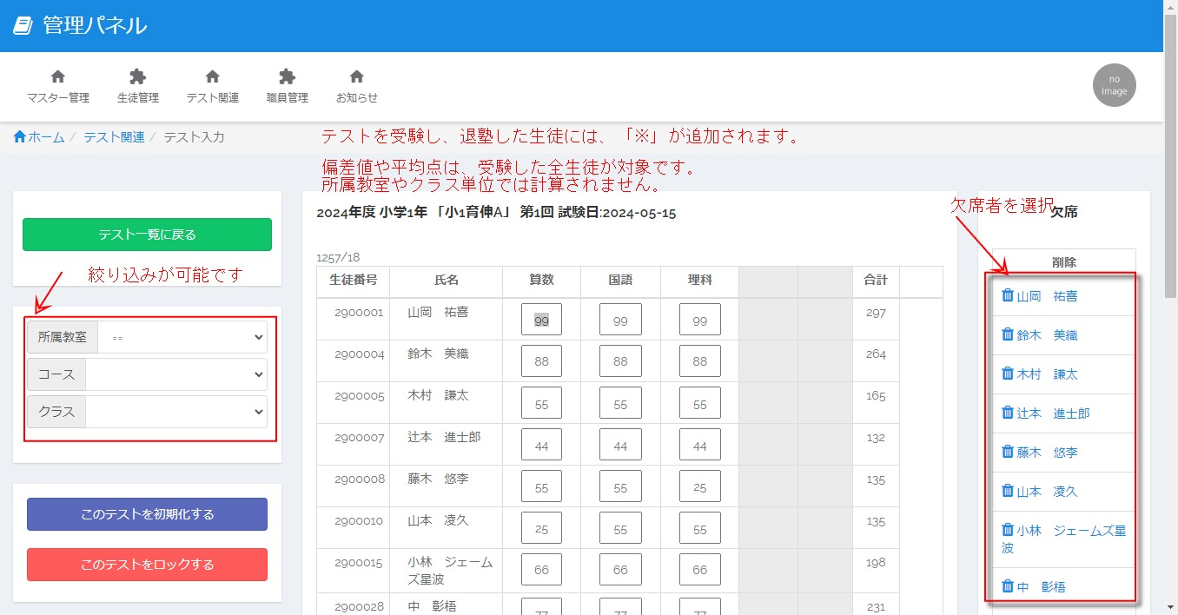Click 算数 score field for 山岡 祐喜
This screenshot has width=1178, height=615.
coord(541,320)
